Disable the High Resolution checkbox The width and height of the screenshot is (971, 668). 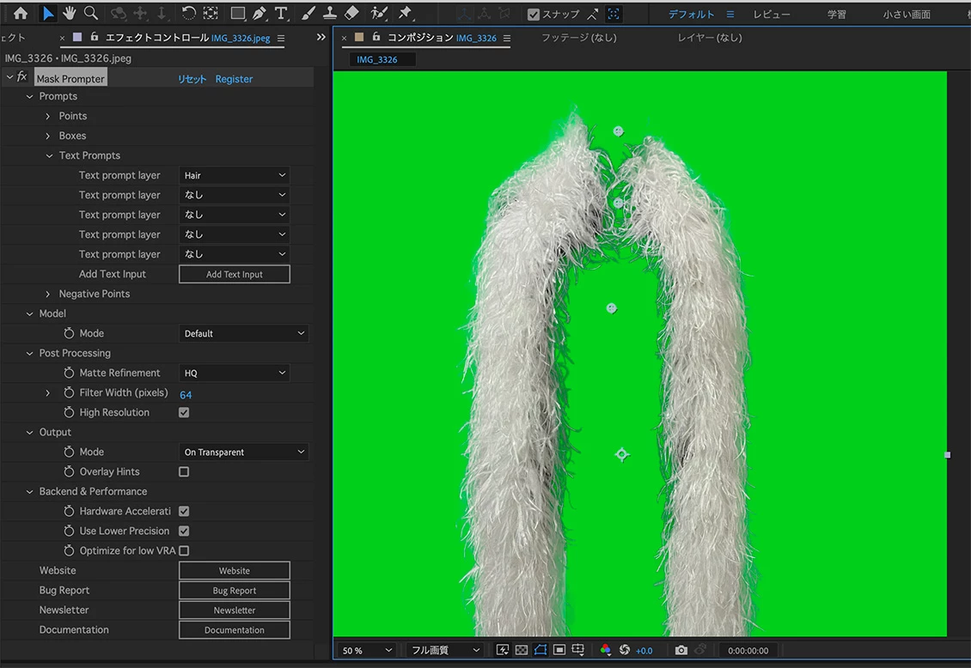click(x=184, y=413)
